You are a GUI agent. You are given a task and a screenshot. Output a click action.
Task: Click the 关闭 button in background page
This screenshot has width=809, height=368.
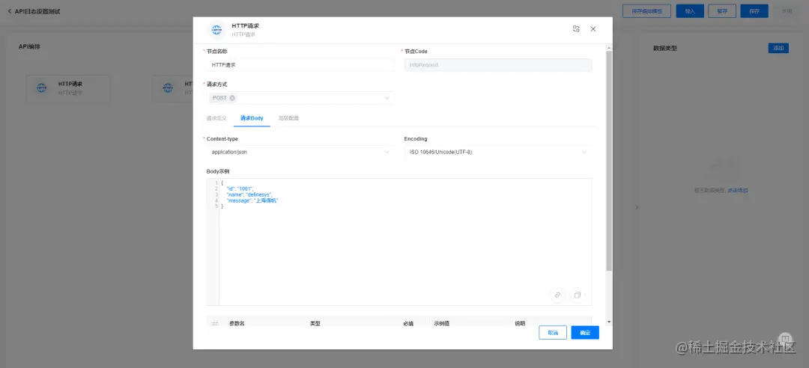click(x=787, y=10)
